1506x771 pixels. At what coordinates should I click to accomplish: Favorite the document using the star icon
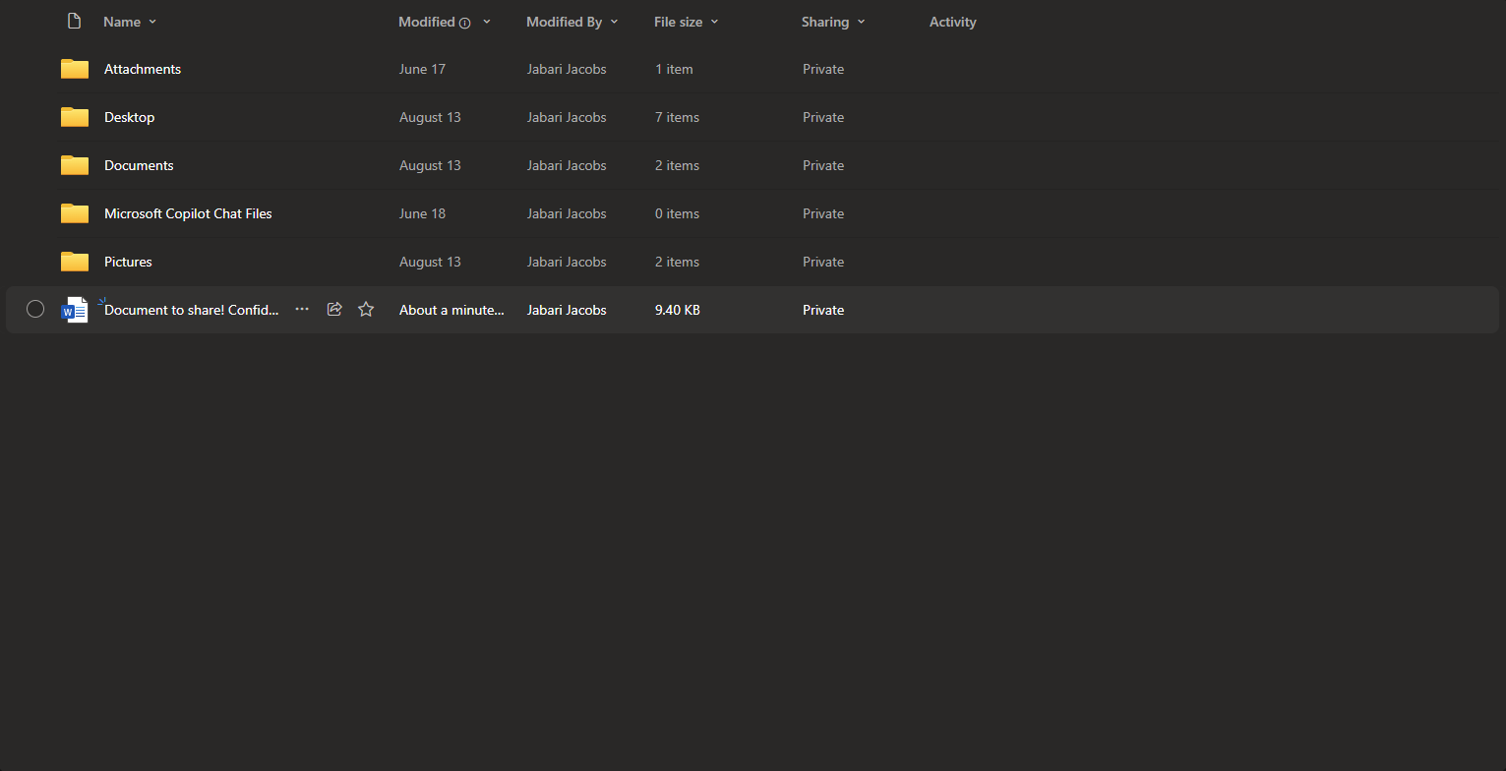click(366, 310)
